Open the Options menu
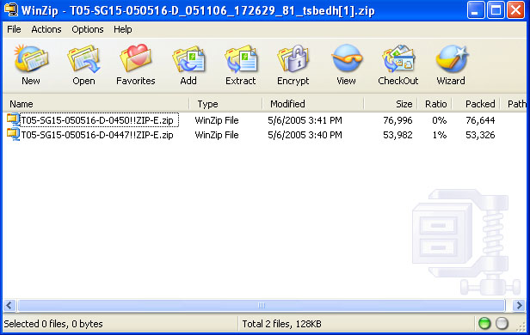Viewport: 530px width, 335px height. 88,29
